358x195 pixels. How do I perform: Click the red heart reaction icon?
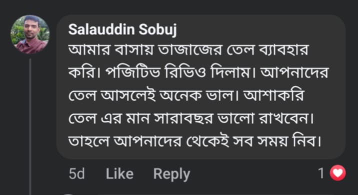point(337,173)
